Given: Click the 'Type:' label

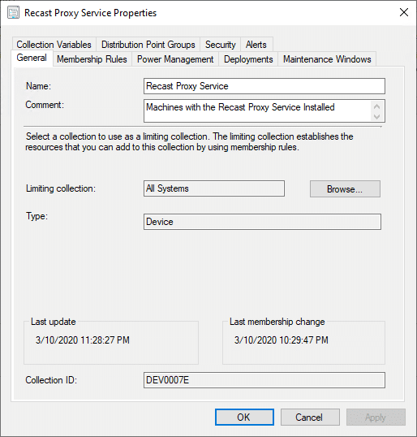Looking at the screenshot, I should pyautogui.click(x=37, y=216).
